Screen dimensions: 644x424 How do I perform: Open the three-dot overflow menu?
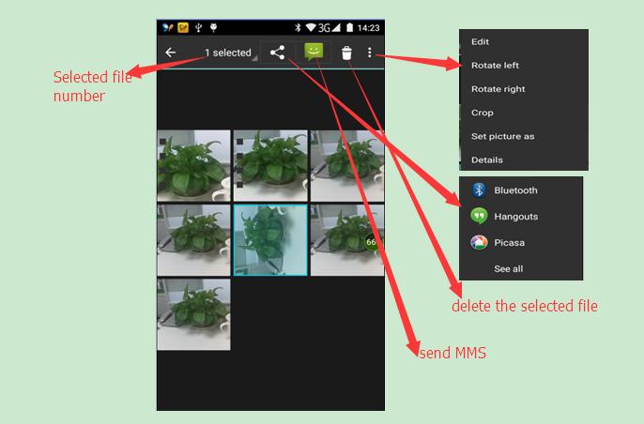(370, 53)
